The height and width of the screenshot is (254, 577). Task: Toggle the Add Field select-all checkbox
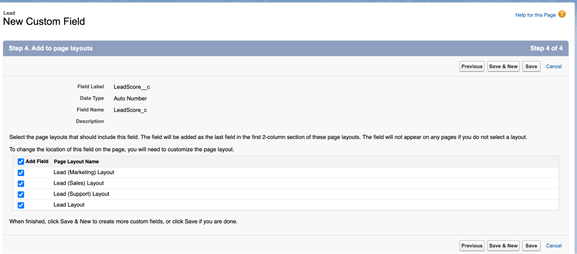pos(21,162)
